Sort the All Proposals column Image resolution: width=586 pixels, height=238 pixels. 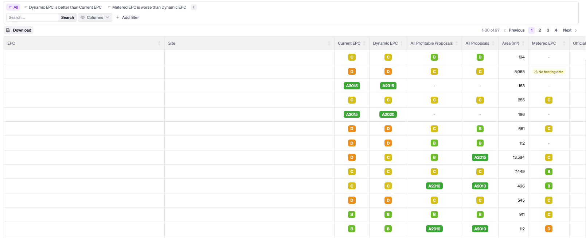(x=493, y=43)
